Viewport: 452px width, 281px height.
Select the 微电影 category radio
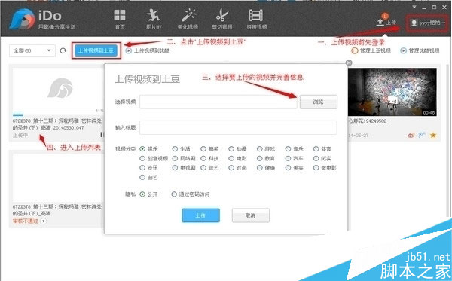pyautogui.click(x=316, y=168)
